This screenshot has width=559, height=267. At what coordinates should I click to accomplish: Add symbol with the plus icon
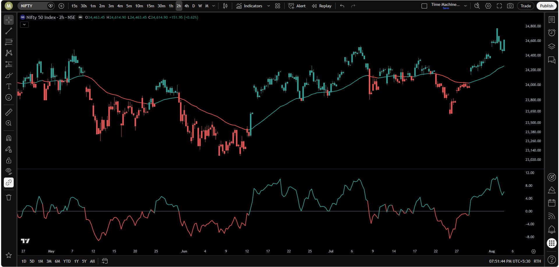(x=61, y=6)
